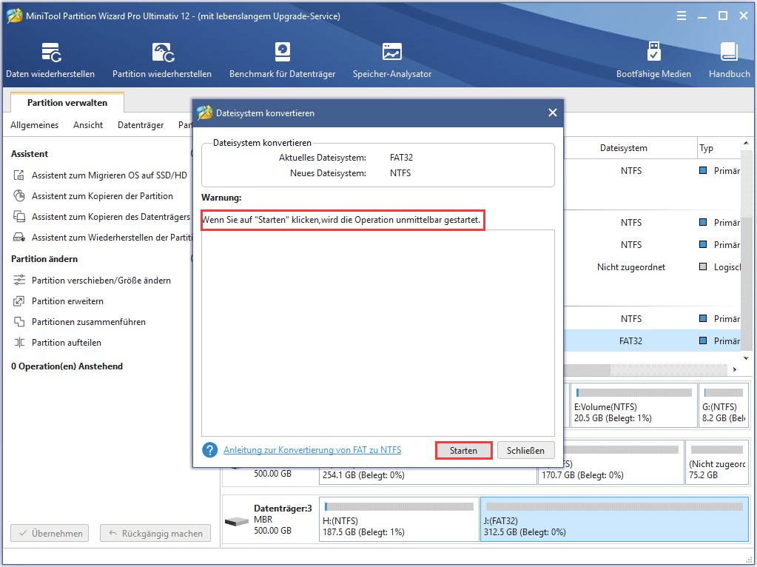Select Datenträger:3 MBR disk header

pyautogui.click(x=269, y=520)
